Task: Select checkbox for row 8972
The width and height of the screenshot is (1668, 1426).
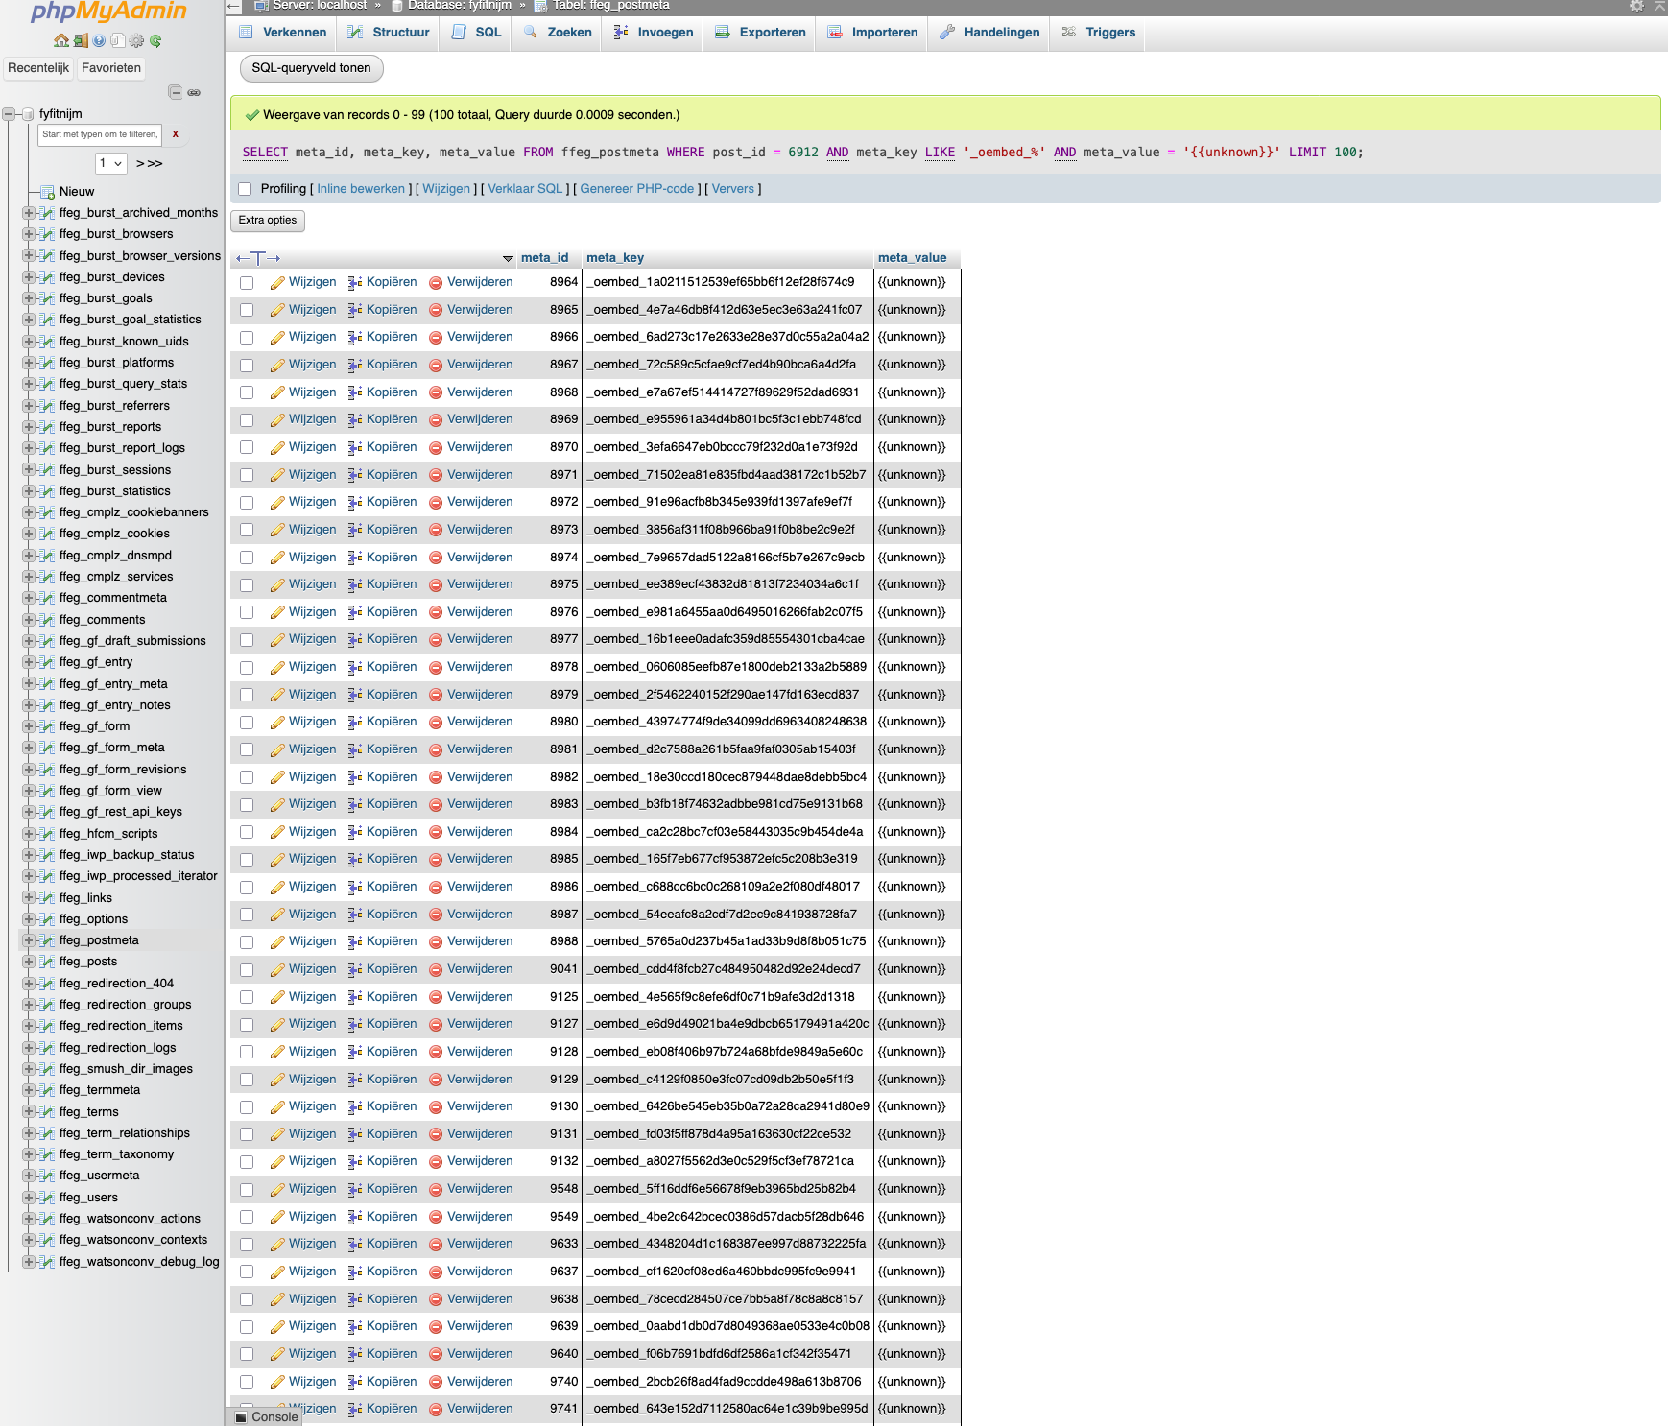Action: (x=247, y=503)
